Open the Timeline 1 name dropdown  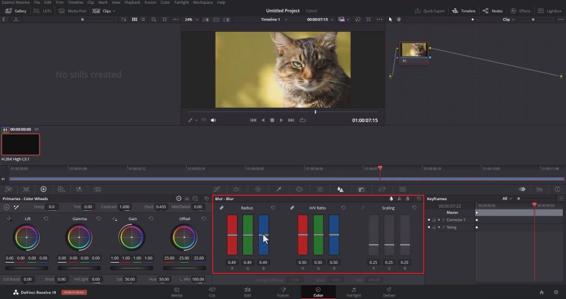[x=275, y=19]
